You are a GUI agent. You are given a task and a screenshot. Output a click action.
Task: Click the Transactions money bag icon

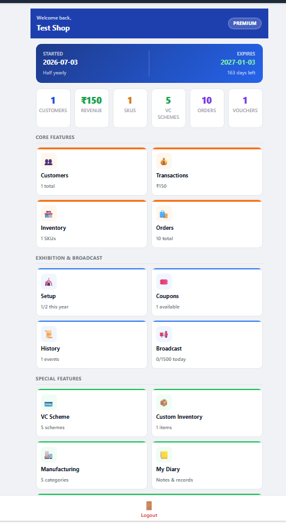click(x=164, y=162)
